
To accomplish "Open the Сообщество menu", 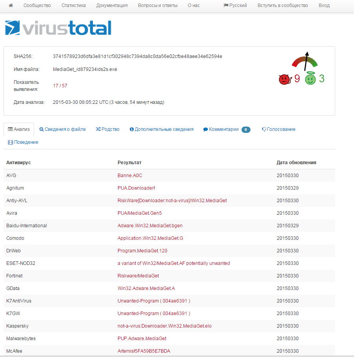I will [x=37, y=5].
